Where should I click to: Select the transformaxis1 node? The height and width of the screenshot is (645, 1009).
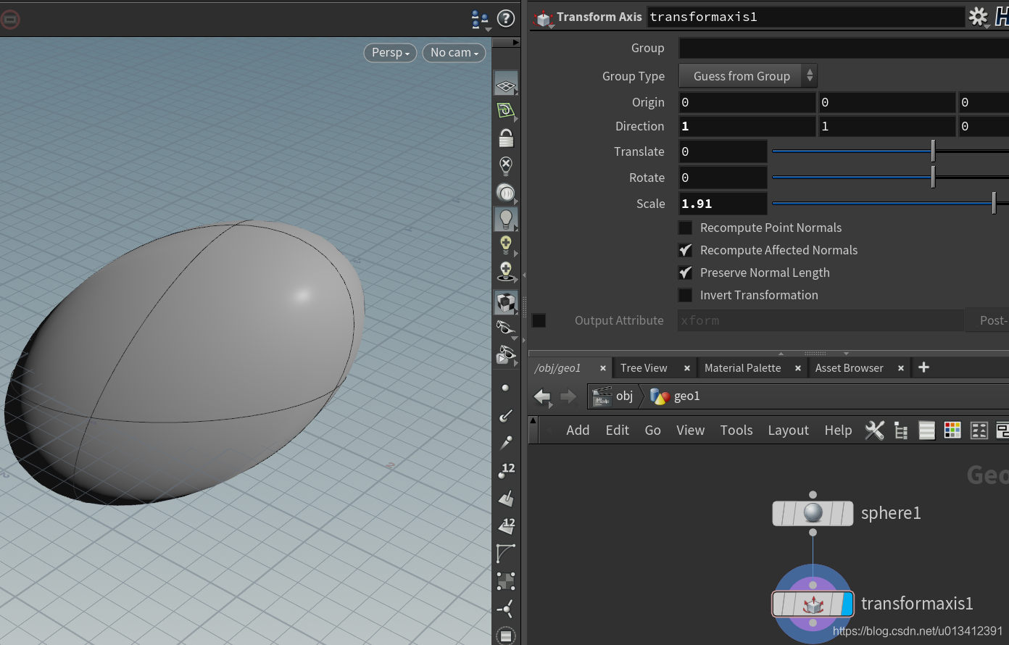pos(813,604)
